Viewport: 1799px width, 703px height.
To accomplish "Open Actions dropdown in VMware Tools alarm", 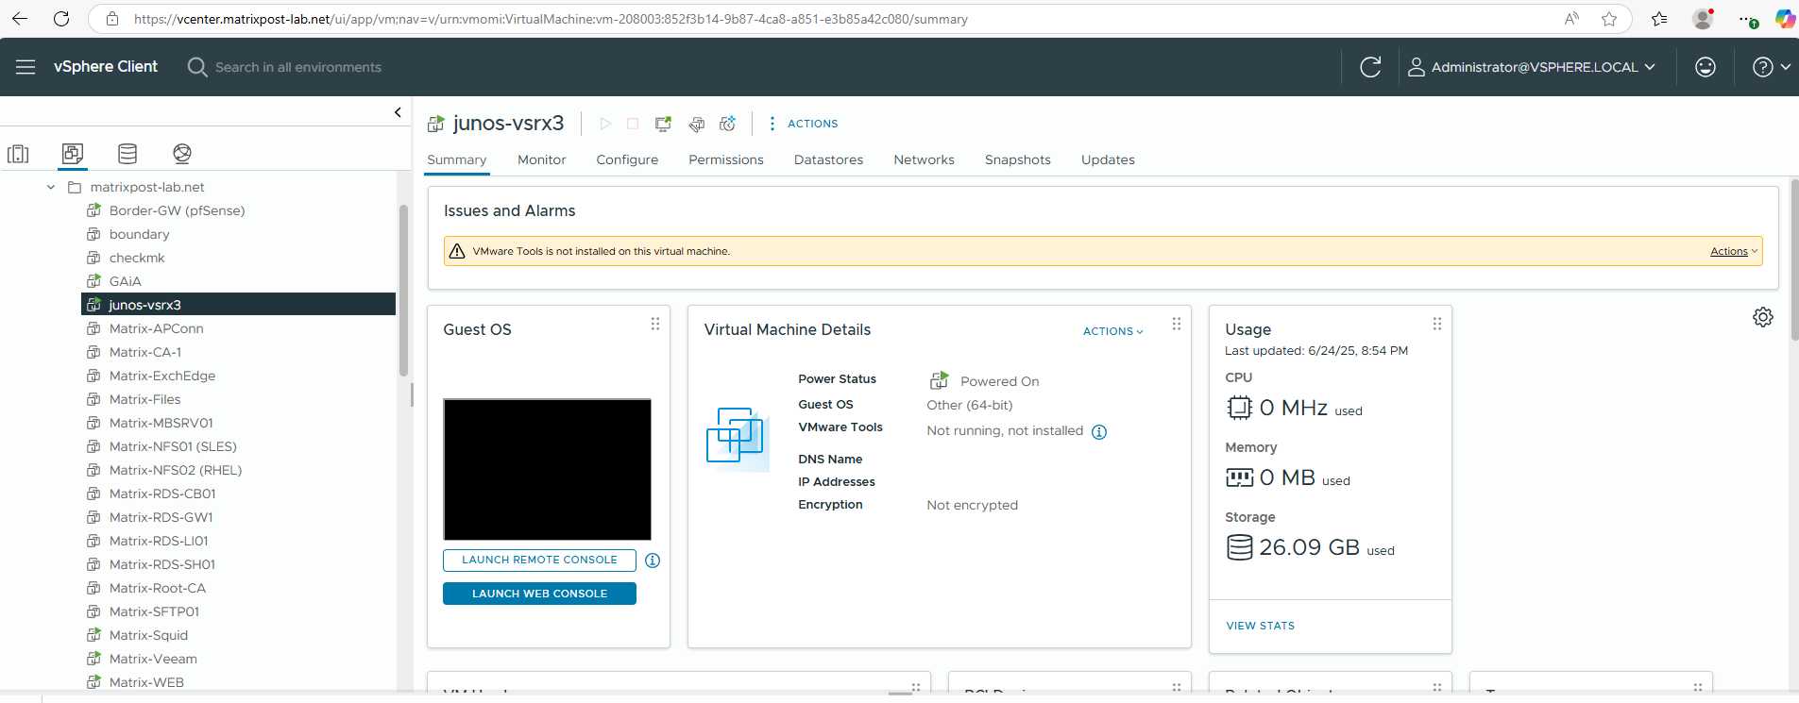I will [1734, 251].
